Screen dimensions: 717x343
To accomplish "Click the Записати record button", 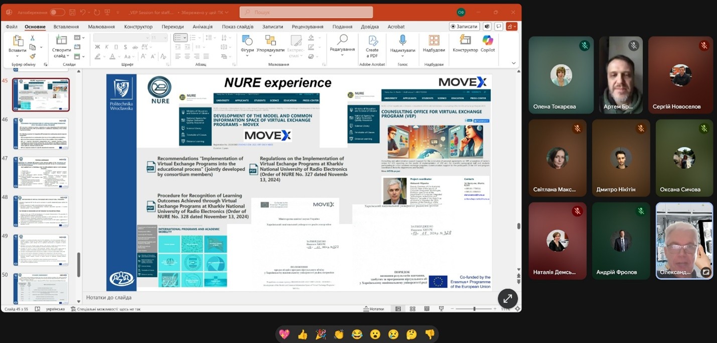I will click(464, 27).
